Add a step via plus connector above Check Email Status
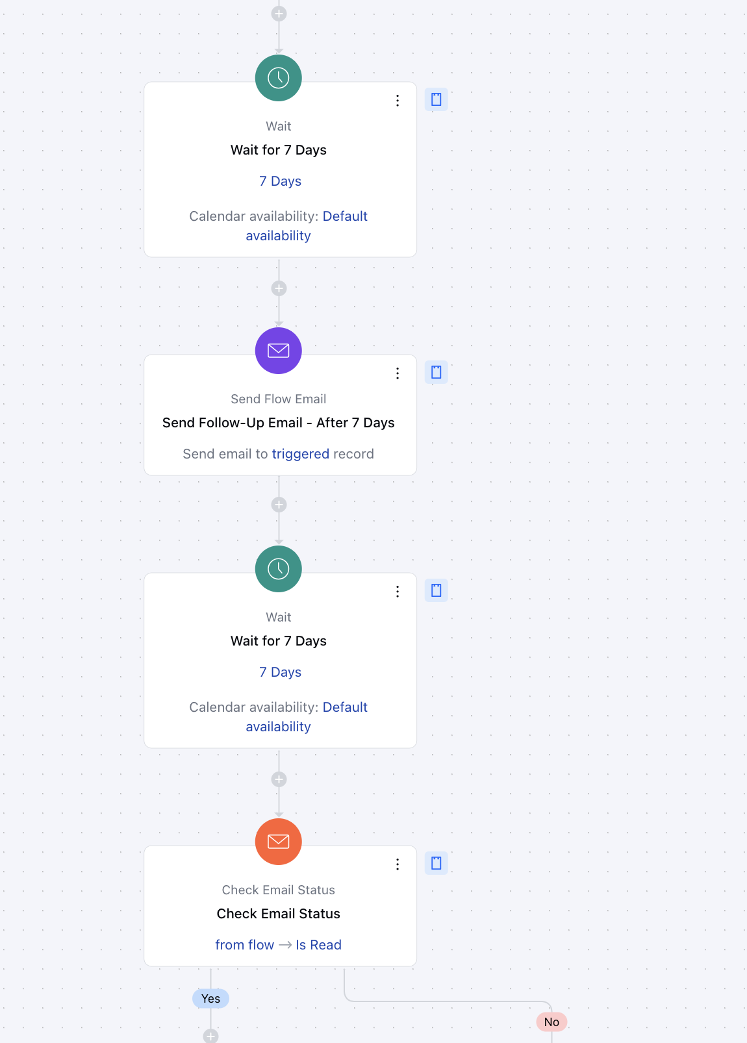This screenshot has width=747, height=1043. point(279,779)
